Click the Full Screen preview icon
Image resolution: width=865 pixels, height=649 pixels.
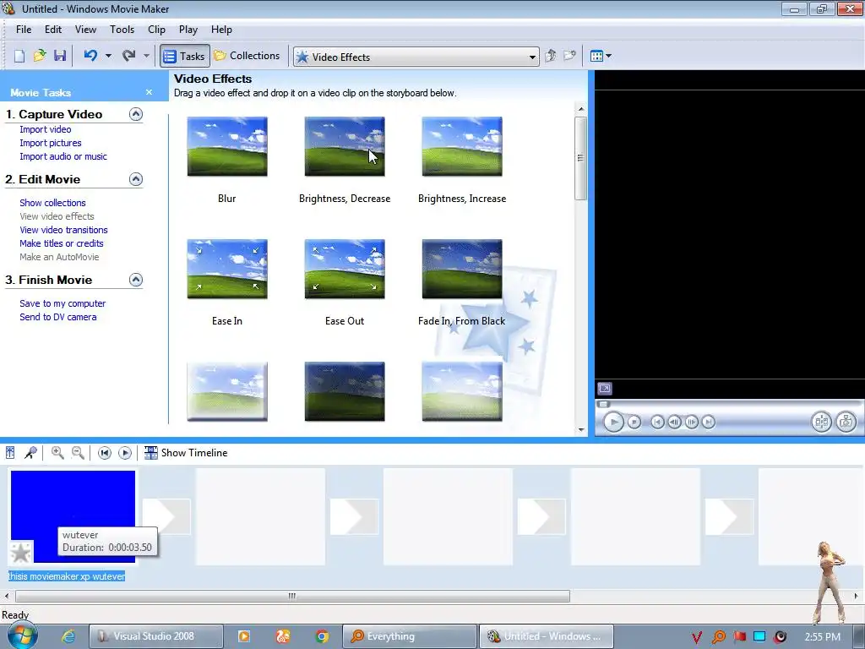click(605, 389)
